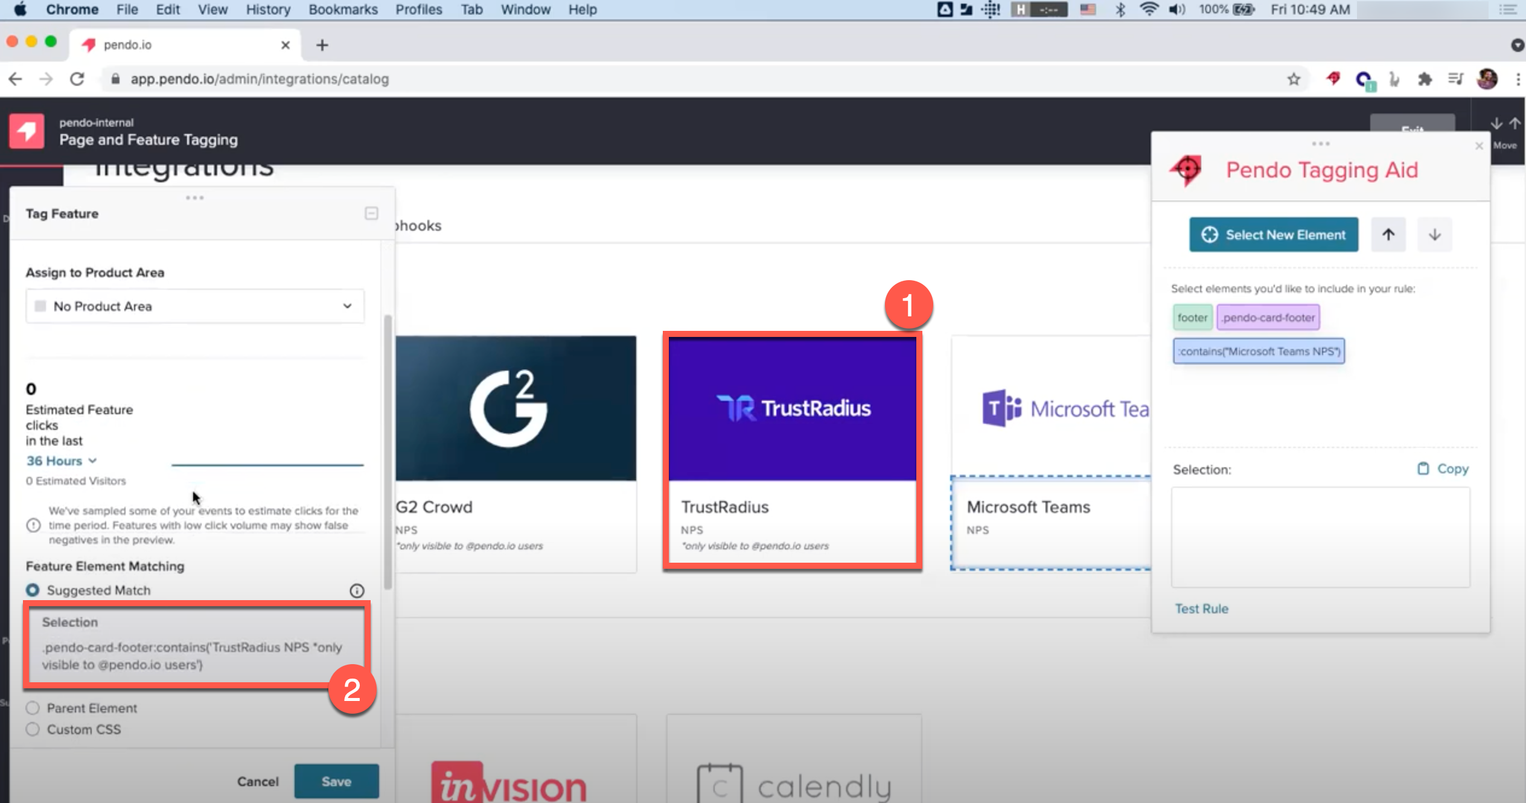Toggle the footer element tag
The width and height of the screenshot is (1526, 803).
coord(1192,318)
